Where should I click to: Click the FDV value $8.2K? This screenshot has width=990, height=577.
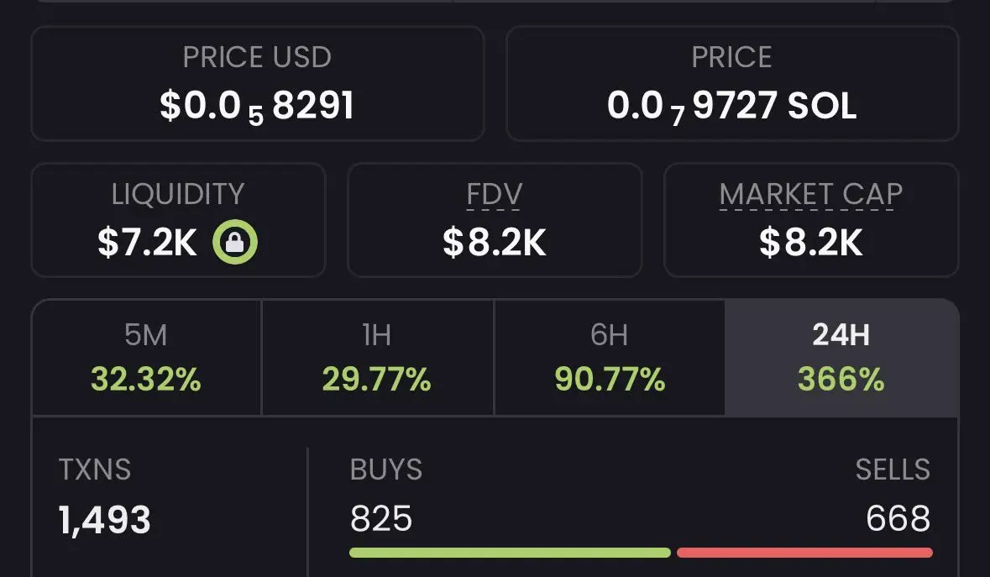click(494, 244)
